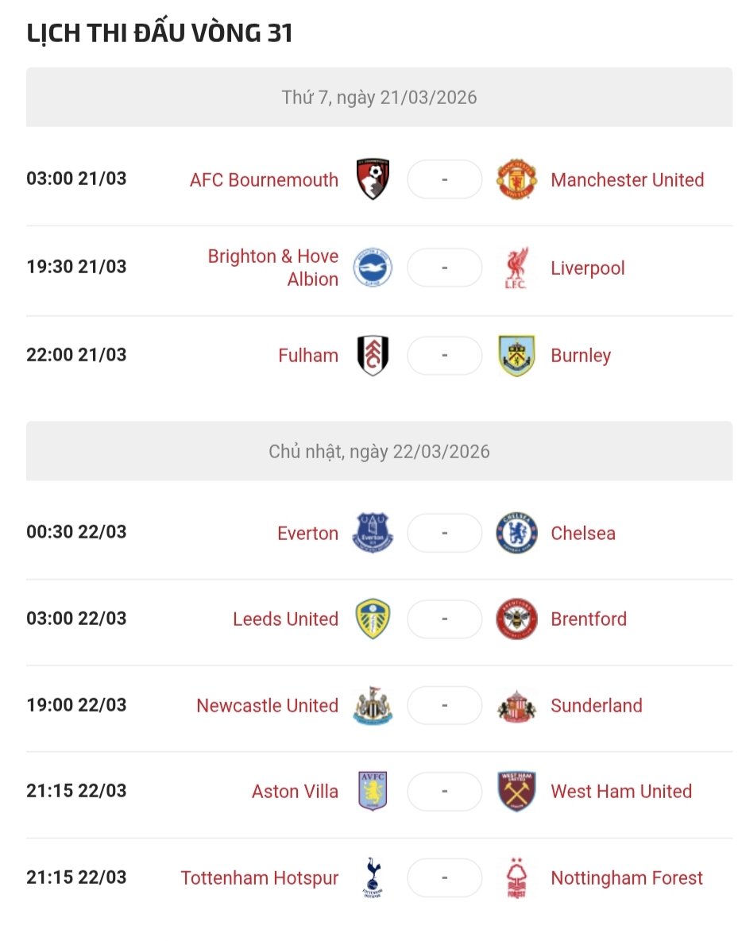Tap the Liverpool club crest
The height and width of the screenshot is (941, 738).
pyautogui.click(x=516, y=268)
